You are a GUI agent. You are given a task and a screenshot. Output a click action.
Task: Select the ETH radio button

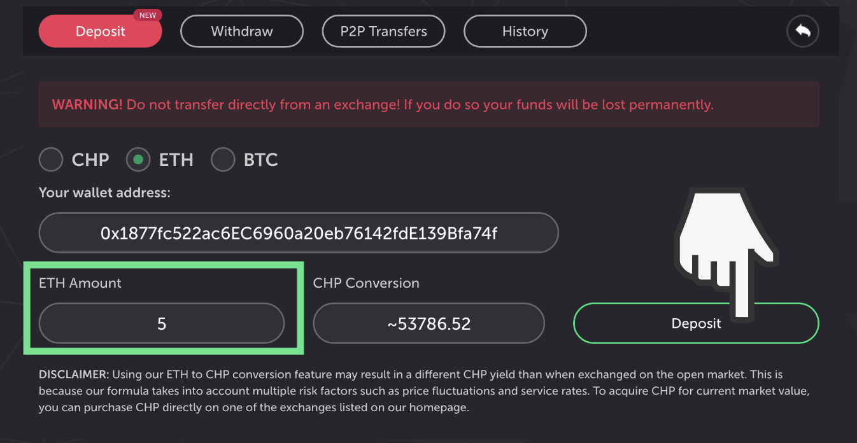138,160
